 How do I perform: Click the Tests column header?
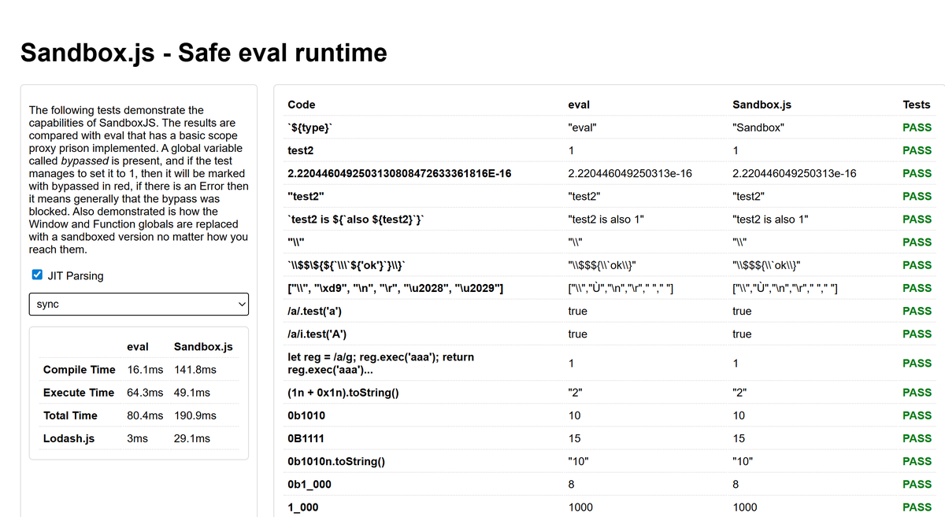[917, 104]
